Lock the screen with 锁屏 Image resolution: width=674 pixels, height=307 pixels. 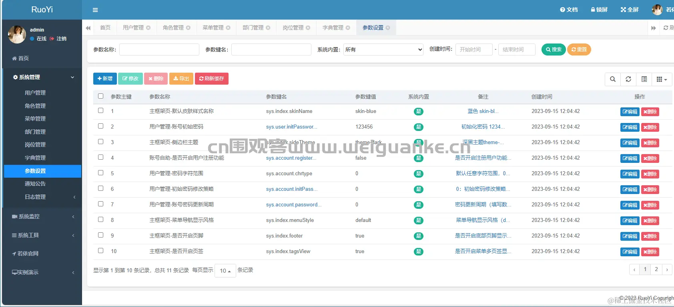599,10
